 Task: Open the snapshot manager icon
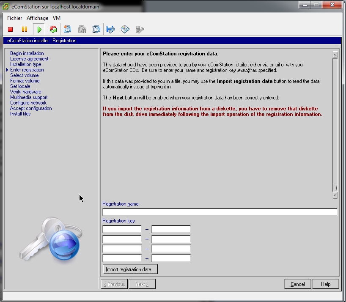(x=96, y=29)
